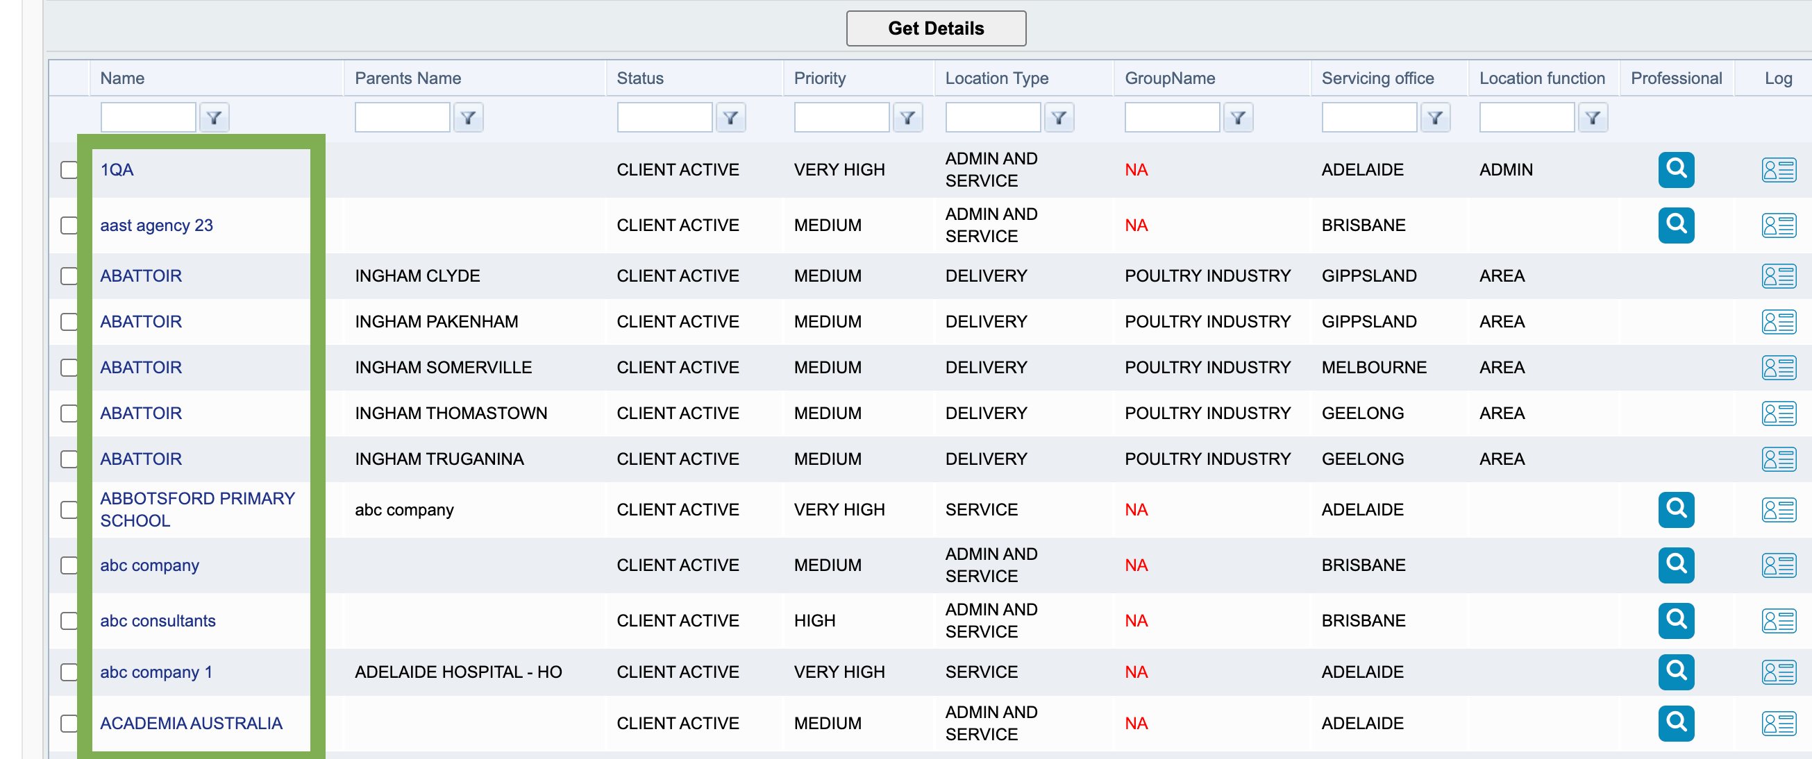This screenshot has height=759, width=1812.
Task: View log for ABATTOIR INGHAM TRUGANINA row
Action: coord(1778,458)
